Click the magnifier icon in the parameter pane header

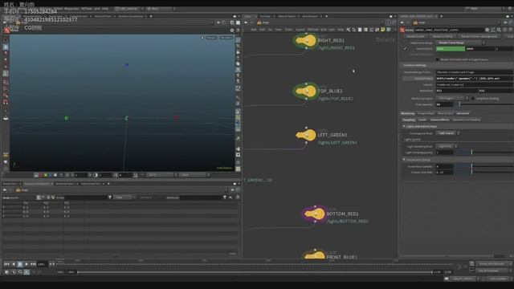point(499,30)
